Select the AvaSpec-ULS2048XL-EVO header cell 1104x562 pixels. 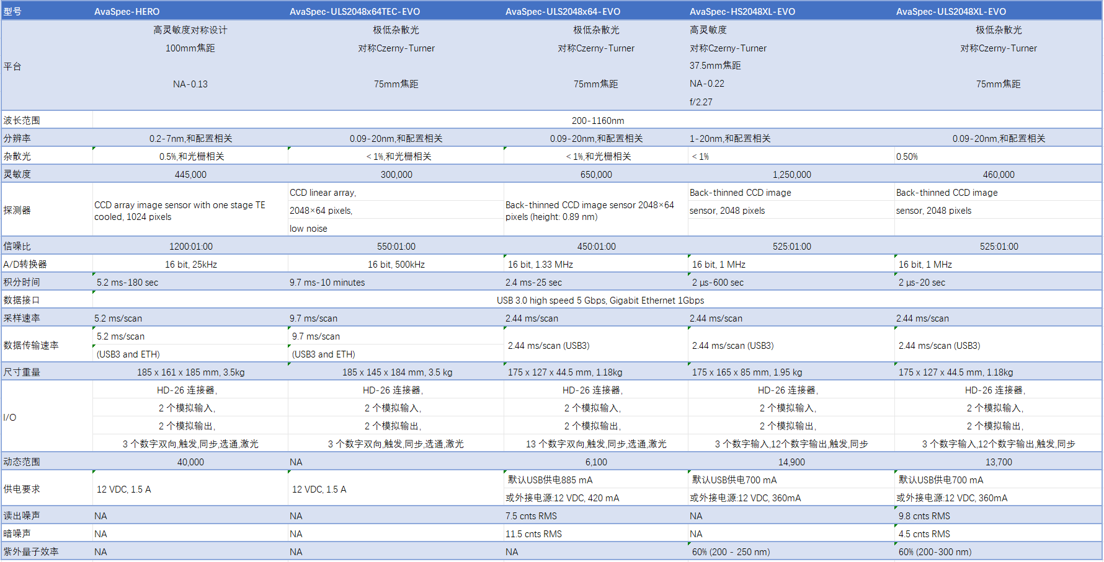pos(998,11)
